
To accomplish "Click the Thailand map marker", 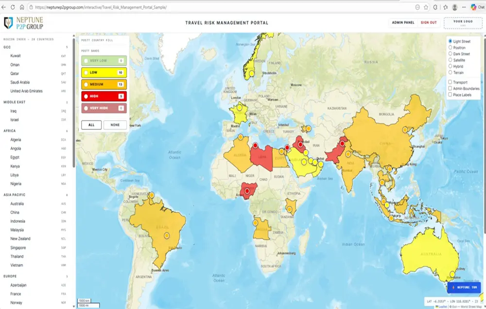I will (x=382, y=182).
